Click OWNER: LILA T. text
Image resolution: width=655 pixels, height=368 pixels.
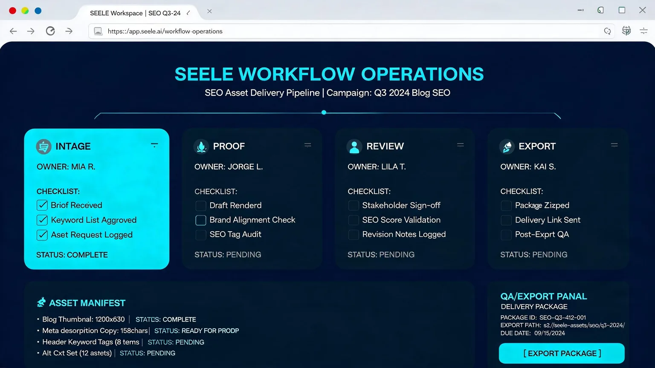[x=377, y=167]
